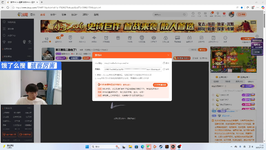The height and width of the screenshot is (150, 266).
Task: Click inside the rtmp address input field
Action: [133, 63]
